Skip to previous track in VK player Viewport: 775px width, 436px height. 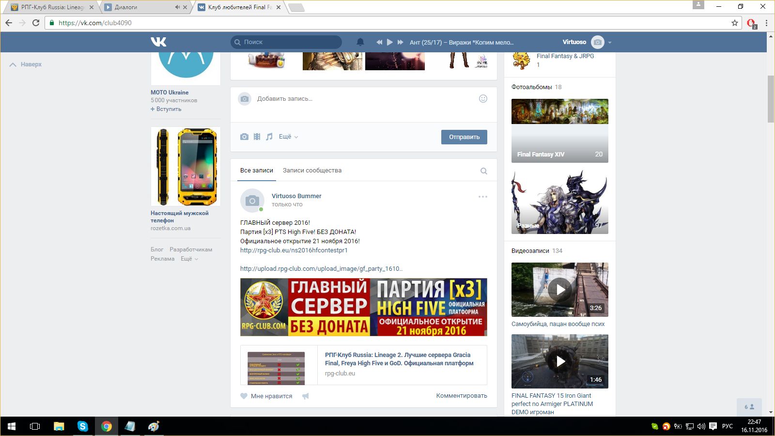point(379,42)
